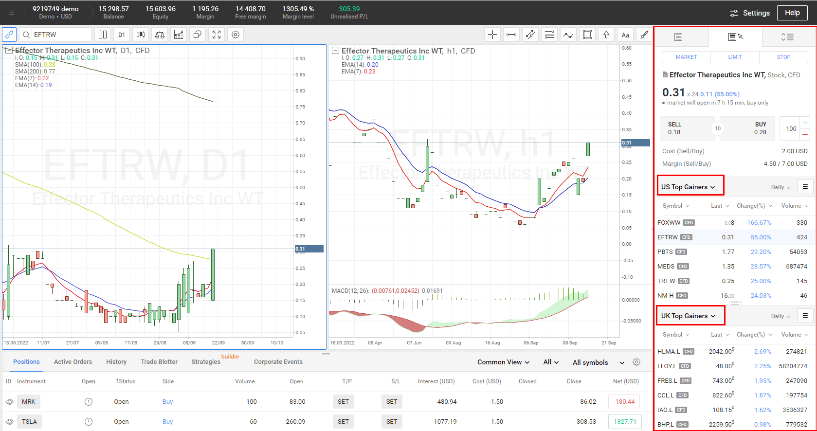Open the hamburger main menu
817x431 pixels.
pos(11,13)
